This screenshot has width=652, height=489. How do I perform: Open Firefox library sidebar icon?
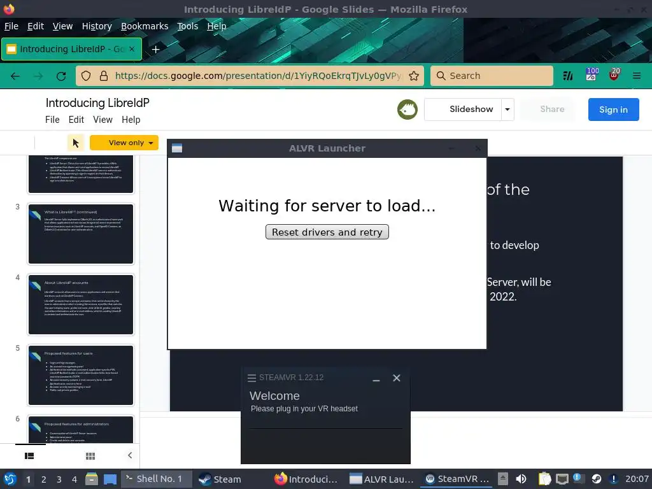click(x=568, y=76)
